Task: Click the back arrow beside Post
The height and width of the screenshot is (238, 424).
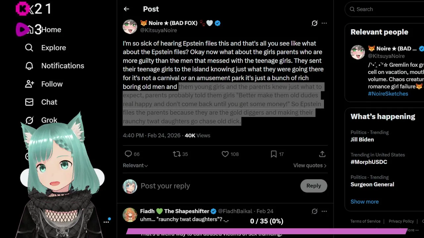Action: [126, 9]
